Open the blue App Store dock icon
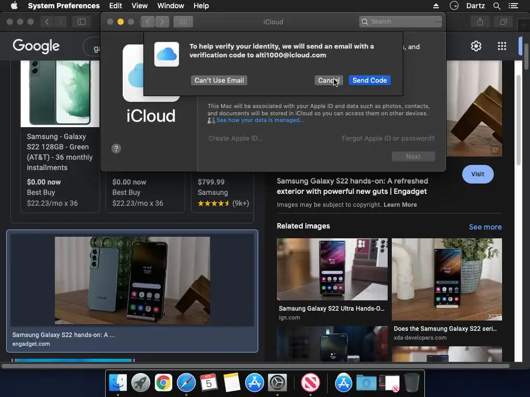 point(254,383)
